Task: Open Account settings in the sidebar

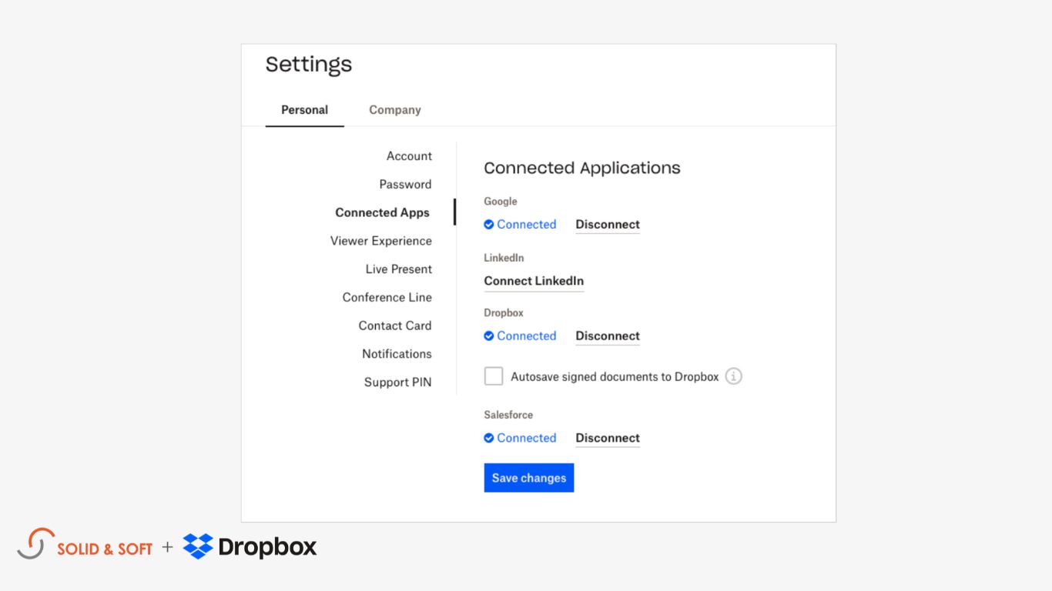Action: (409, 155)
